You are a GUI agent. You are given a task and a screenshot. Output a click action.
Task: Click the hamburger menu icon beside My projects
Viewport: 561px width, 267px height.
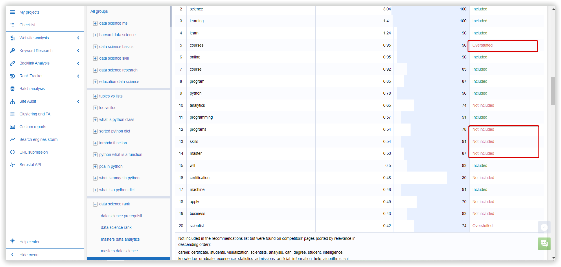point(12,12)
